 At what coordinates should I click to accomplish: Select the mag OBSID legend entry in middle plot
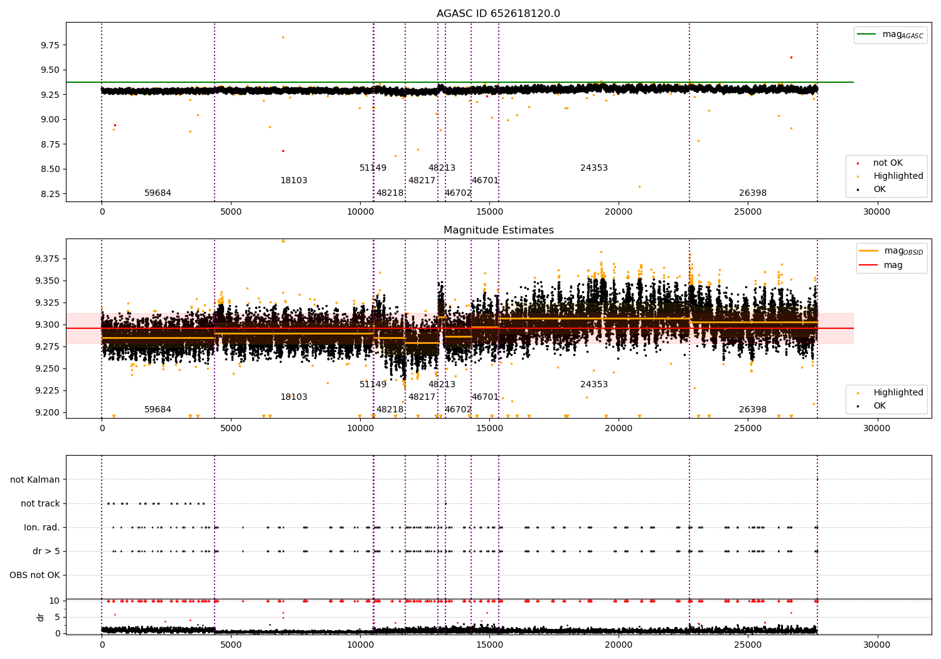pos(891,251)
